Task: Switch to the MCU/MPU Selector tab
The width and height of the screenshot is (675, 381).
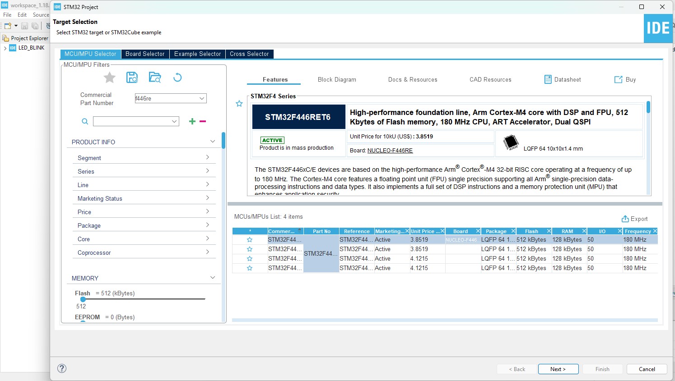Action: click(x=90, y=54)
